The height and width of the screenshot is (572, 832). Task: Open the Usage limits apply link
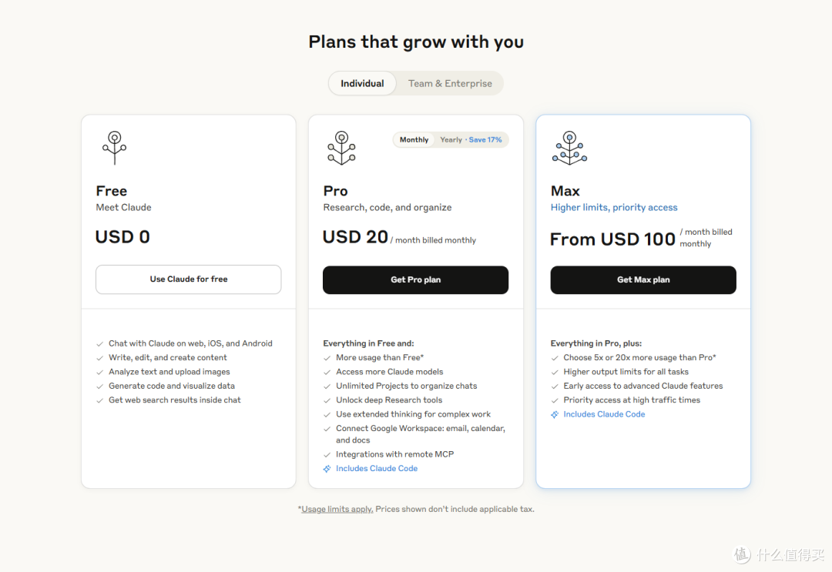[337, 510]
